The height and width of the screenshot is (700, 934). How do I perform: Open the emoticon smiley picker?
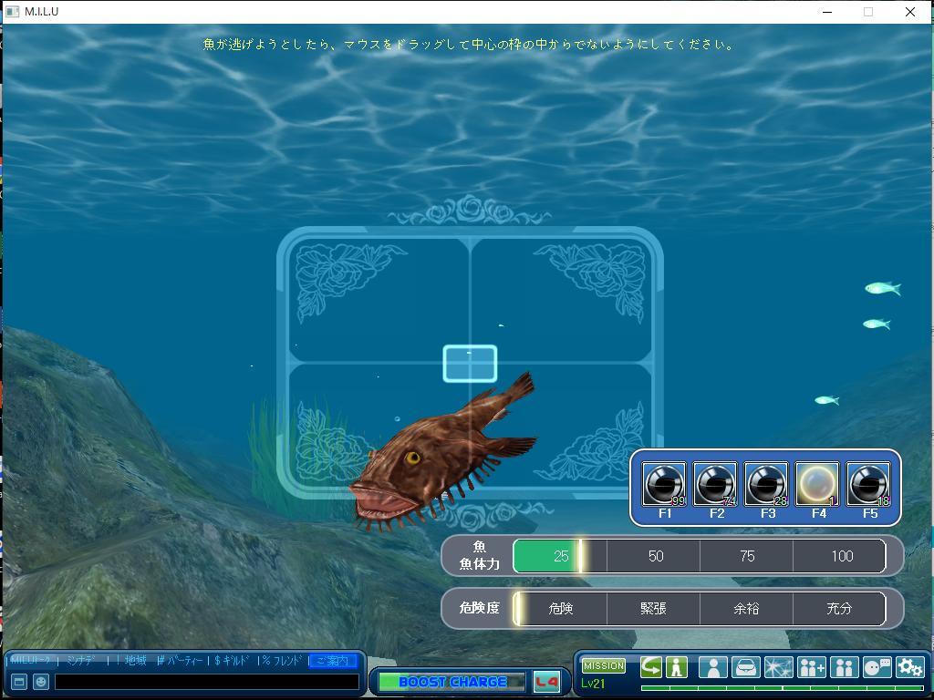41,682
